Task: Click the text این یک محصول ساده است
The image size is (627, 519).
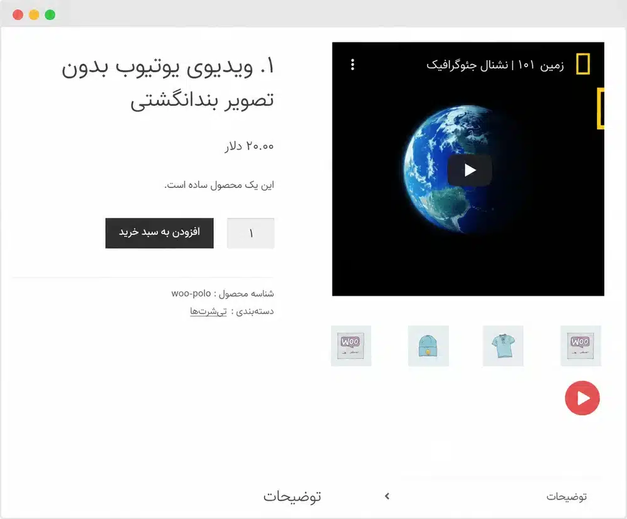Action: [x=219, y=185]
